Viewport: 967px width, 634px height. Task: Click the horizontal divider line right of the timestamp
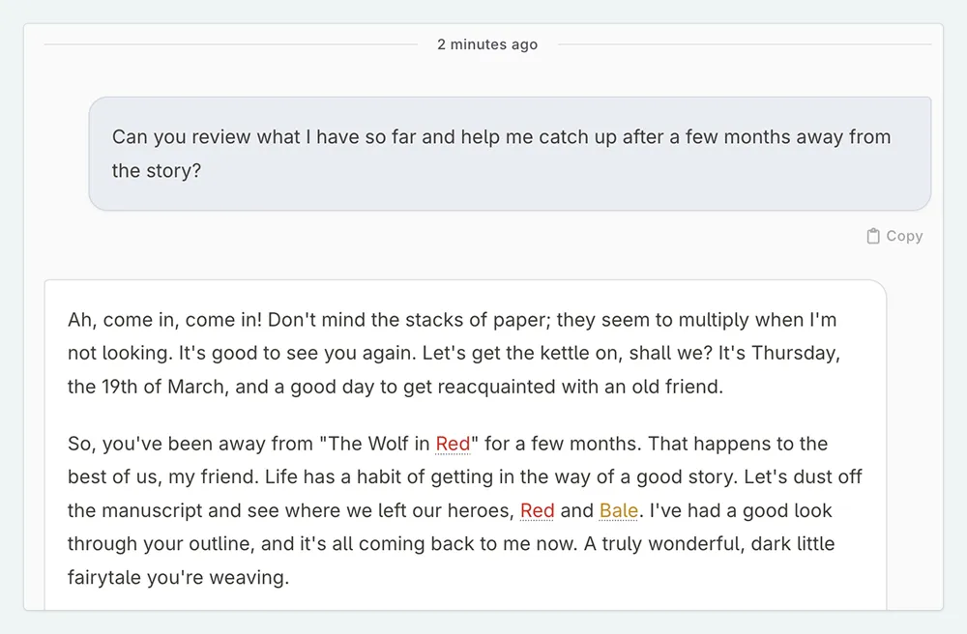[745, 44]
